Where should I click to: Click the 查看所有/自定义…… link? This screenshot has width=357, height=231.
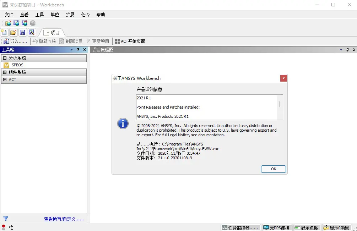[64, 219]
